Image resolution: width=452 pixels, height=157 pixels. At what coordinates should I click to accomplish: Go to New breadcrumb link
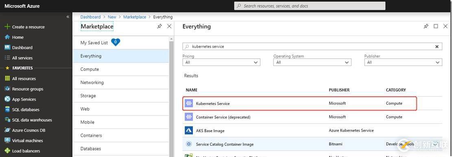point(112,17)
